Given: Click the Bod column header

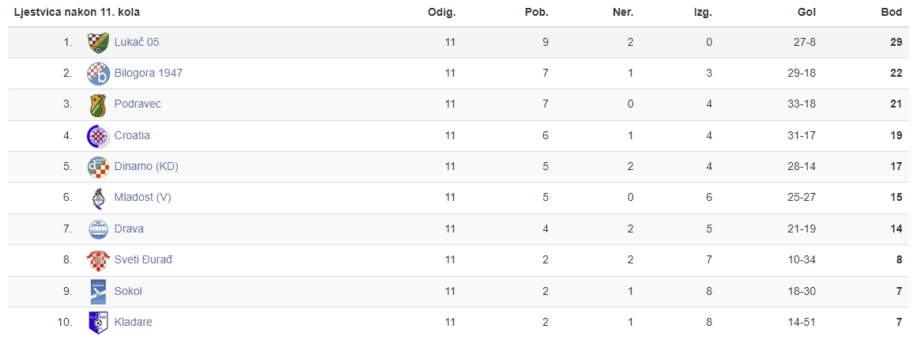Looking at the screenshot, I should (x=892, y=13).
